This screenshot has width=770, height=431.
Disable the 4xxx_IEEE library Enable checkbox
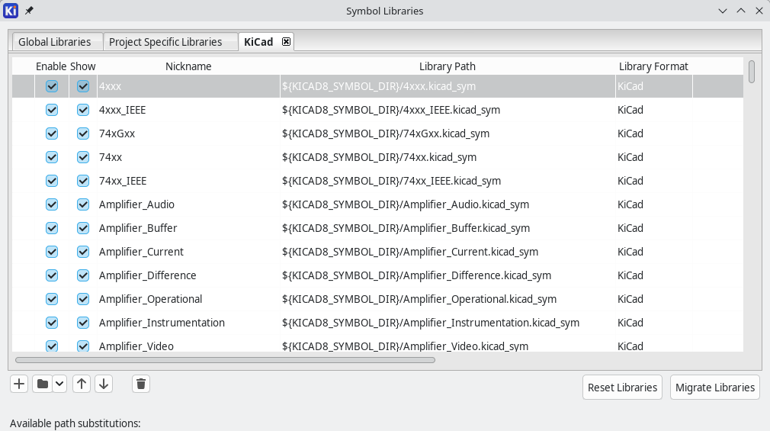[52, 110]
